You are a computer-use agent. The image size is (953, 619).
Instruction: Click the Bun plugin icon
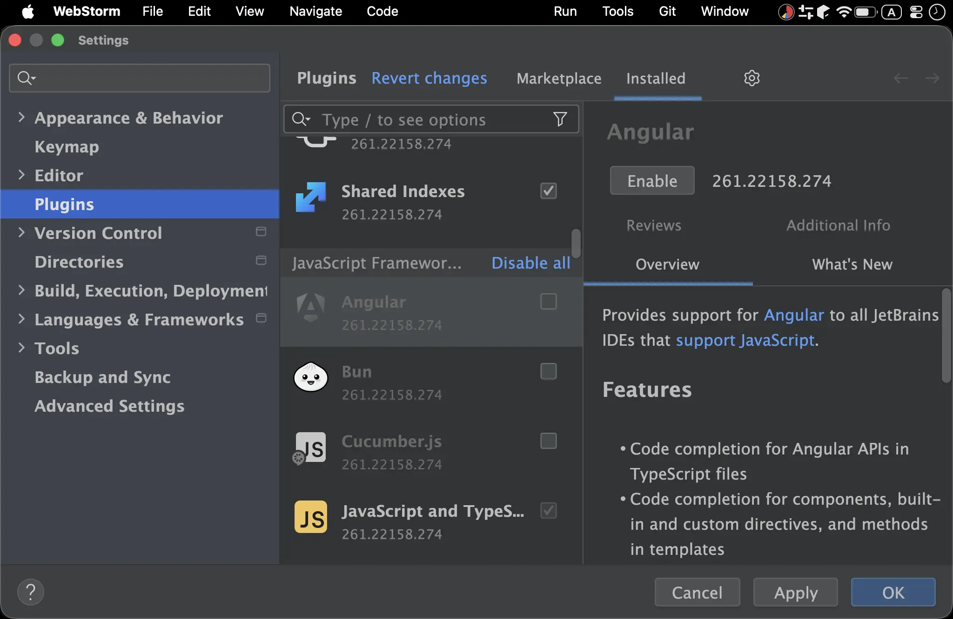(311, 377)
